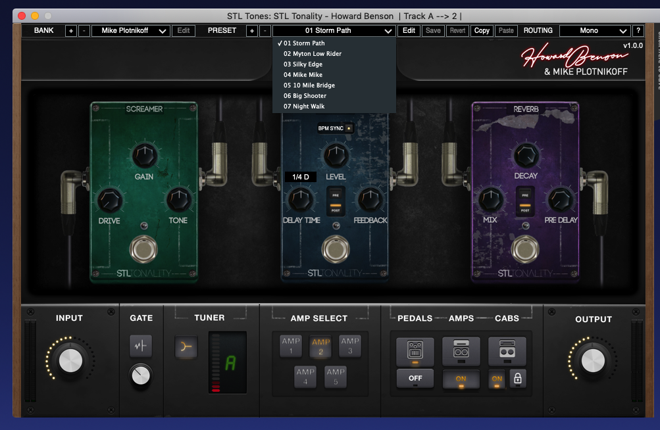Screen dimensions: 660x430
Task: Click the Screamer GAIN knob
Action: (x=144, y=155)
